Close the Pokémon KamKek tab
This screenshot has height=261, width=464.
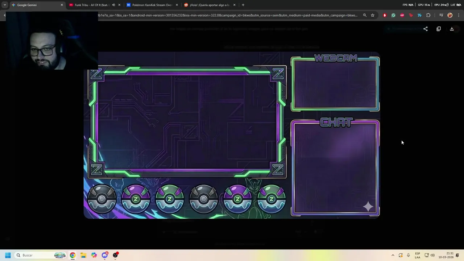(x=177, y=5)
